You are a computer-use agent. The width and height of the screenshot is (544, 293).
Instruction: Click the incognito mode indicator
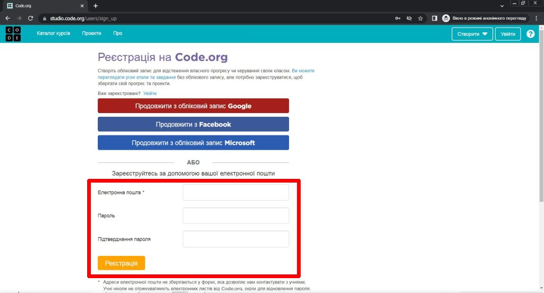[485, 19]
